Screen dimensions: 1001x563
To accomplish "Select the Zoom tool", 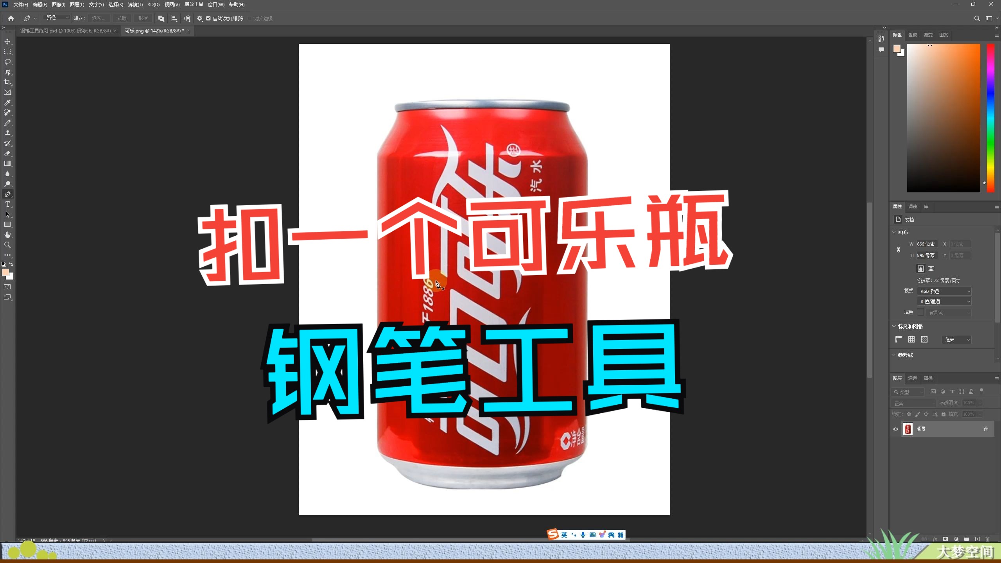I will click(x=7, y=245).
